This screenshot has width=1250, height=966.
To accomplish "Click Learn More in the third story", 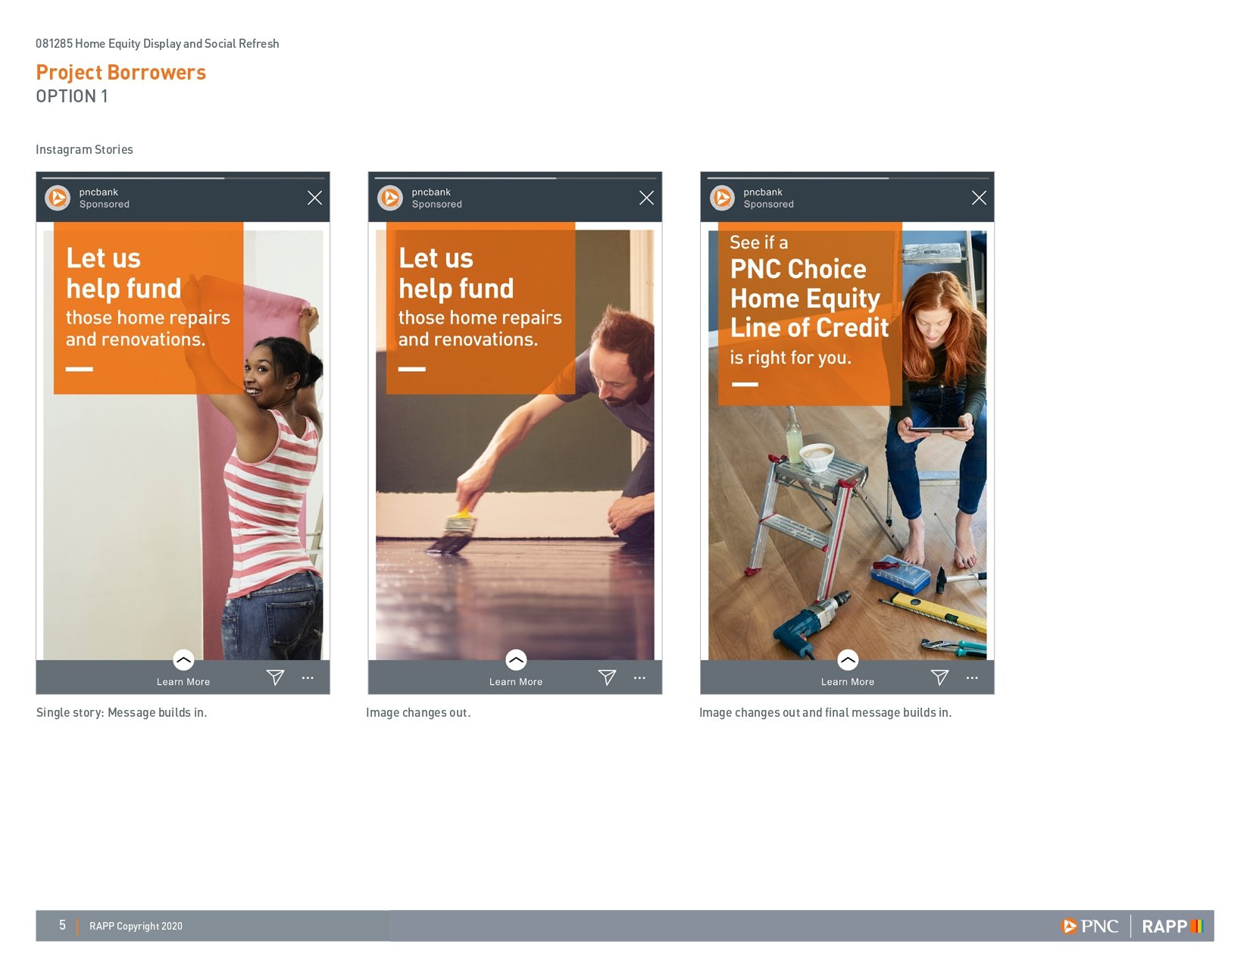I will click(848, 682).
